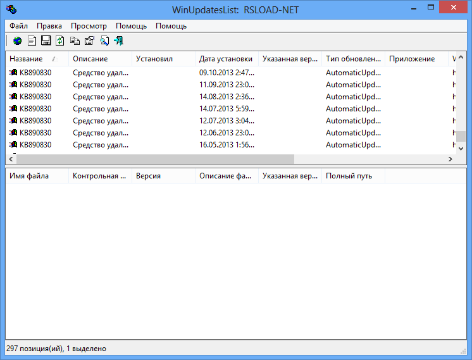The image size is (472, 360).
Task: Click the vertical scrollbar up arrow
Action: (461, 57)
